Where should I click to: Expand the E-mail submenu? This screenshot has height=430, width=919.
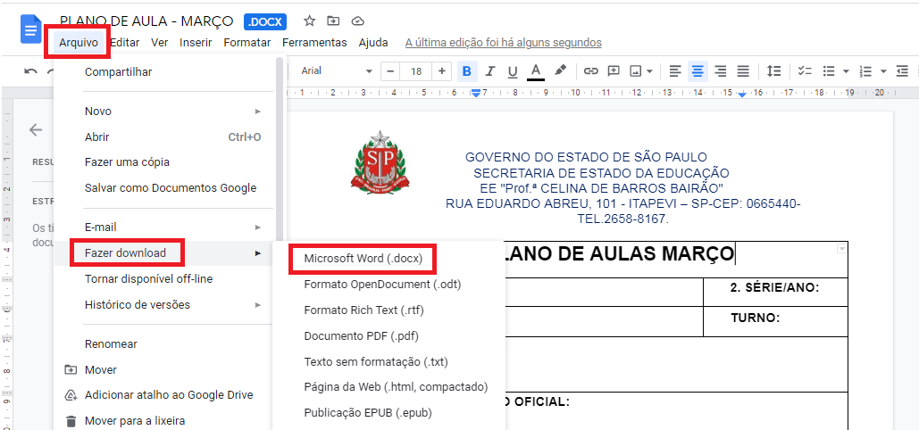click(163, 227)
